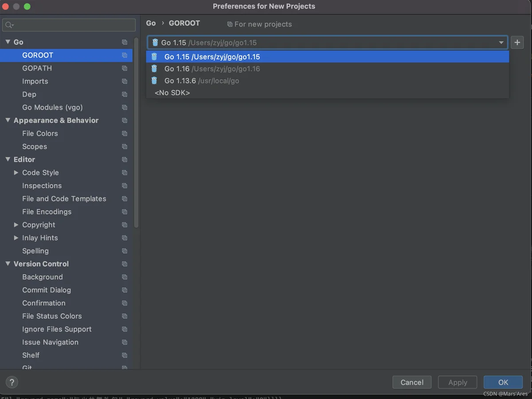Viewport: 532px width, 399px height.
Task: Click the project-level icon beside Issue Navigation row
Action: click(x=125, y=342)
